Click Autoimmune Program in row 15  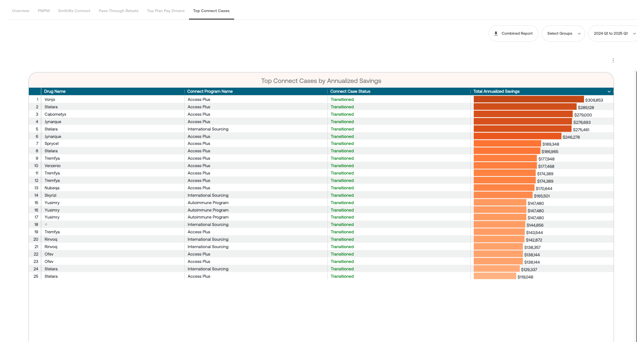click(x=208, y=203)
